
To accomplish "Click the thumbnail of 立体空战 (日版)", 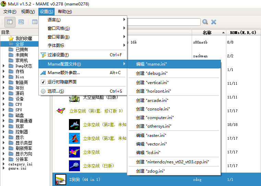I will (74, 166).
